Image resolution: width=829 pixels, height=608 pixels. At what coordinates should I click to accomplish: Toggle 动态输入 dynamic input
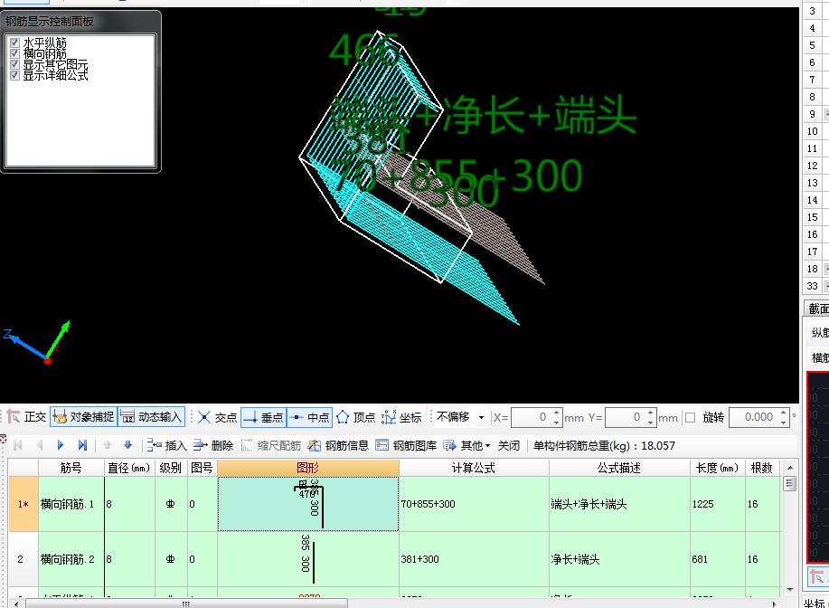[151, 417]
